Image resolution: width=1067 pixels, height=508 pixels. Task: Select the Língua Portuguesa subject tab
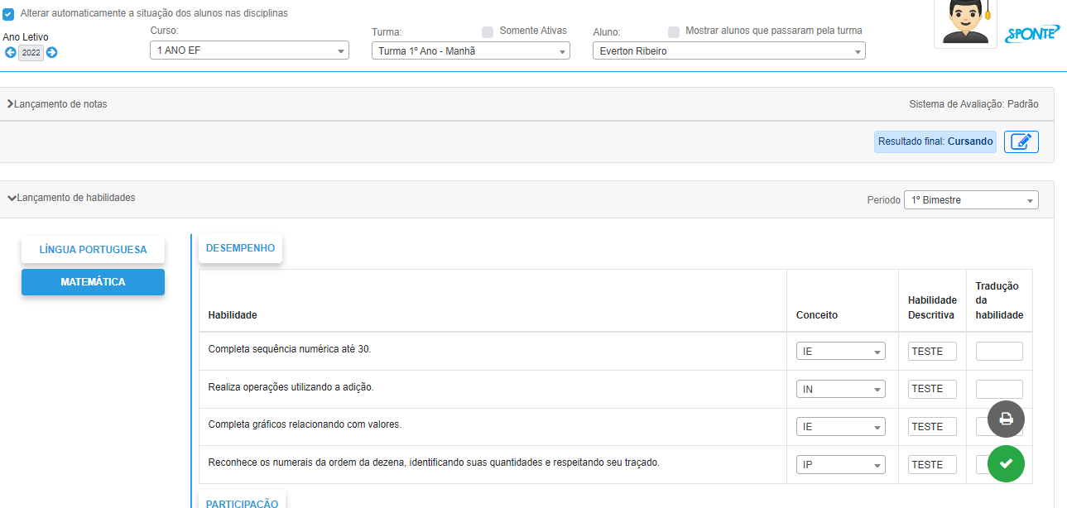click(x=93, y=250)
